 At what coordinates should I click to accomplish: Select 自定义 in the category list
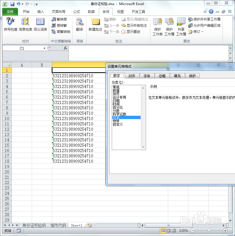[x=118, y=124]
